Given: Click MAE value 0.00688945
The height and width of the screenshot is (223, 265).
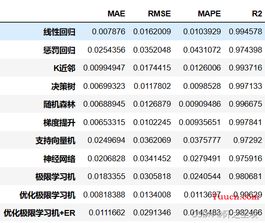Looking at the screenshot, I should click(x=104, y=104).
